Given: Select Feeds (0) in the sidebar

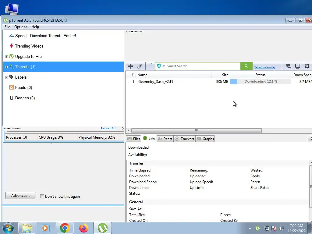Looking at the screenshot, I should coord(24,87).
